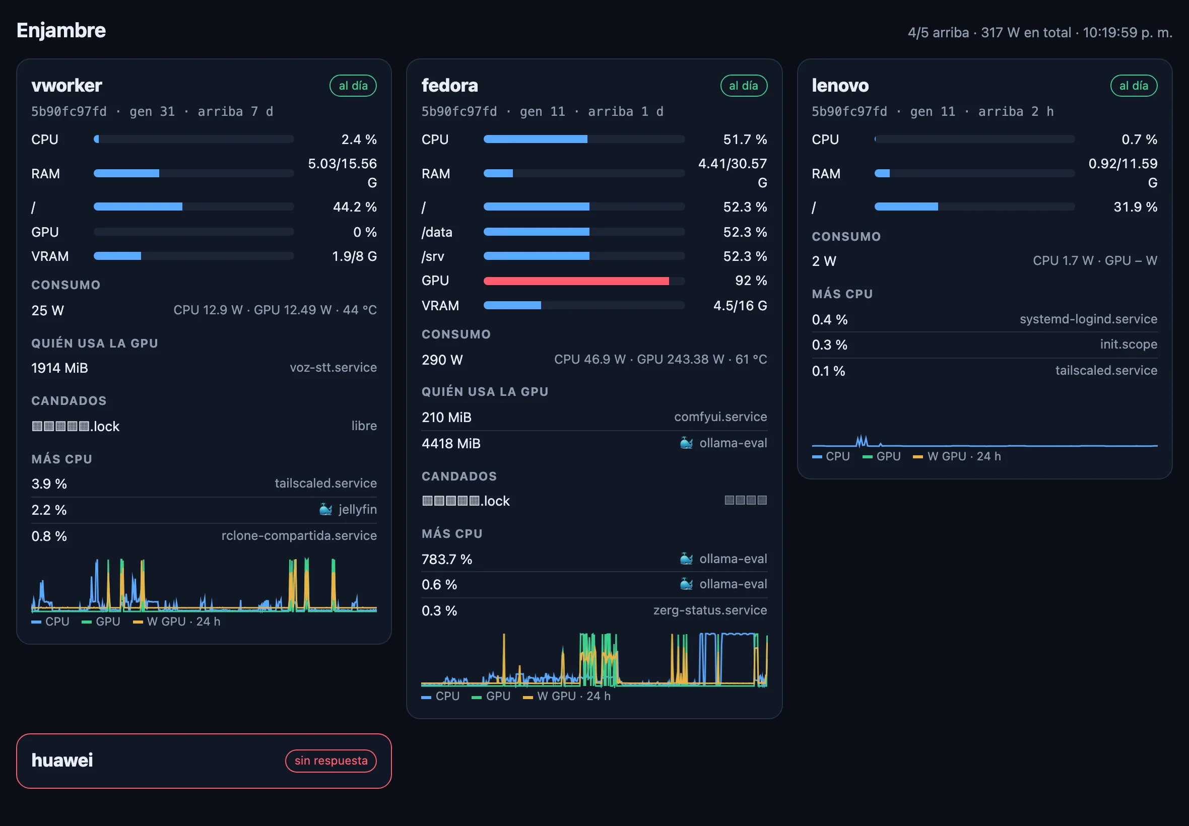Select init.scope on lenovo
Image resolution: width=1189 pixels, height=826 pixels.
click(x=1129, y=344)
